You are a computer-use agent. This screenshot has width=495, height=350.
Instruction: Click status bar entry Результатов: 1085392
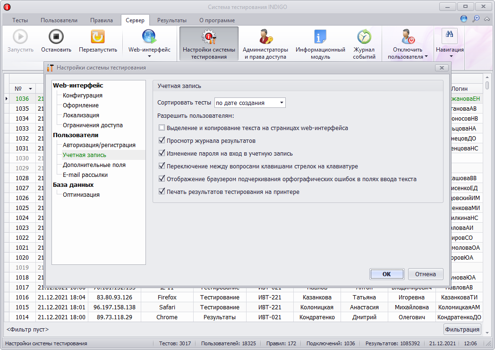pyautogui.click(x=393, y=343)
